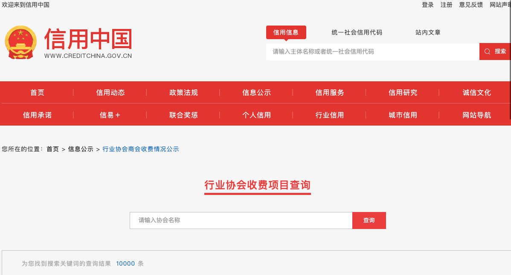Image resolution: width=511 pixels, height=275 pixels.
Task: Click 行业协会商会收费情况公示 breadcrumb link
Action: coord(140,149)
